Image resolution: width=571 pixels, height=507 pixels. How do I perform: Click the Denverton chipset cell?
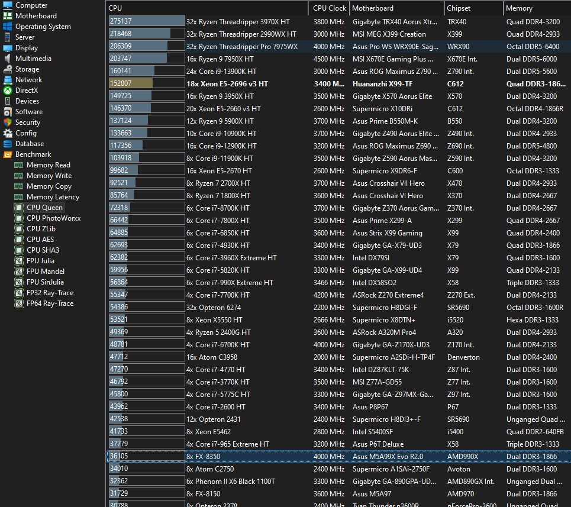(463, 357)
